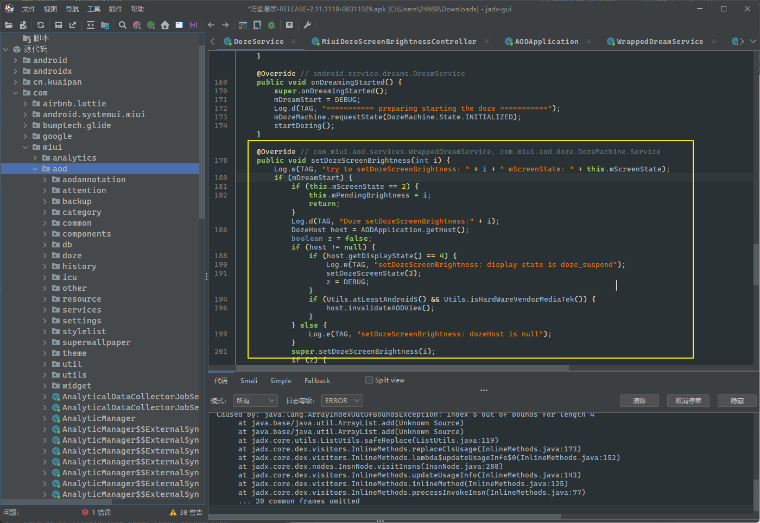This screenshot has width=760, height=523.
Task: Click the 取消停靠 button
Action: (x=688, y=401)
